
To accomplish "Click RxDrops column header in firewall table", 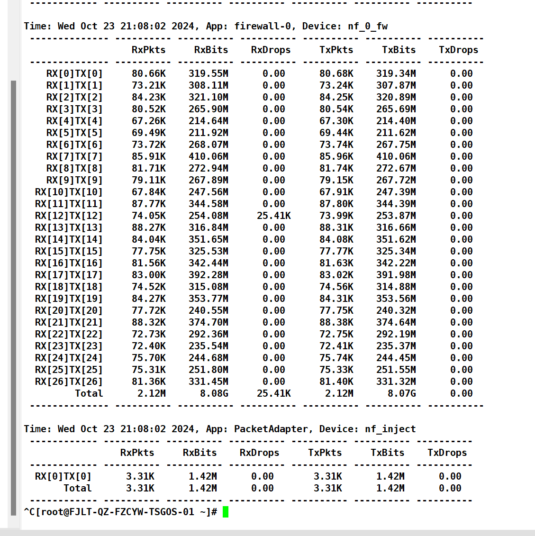I will (x=271, y=50).
